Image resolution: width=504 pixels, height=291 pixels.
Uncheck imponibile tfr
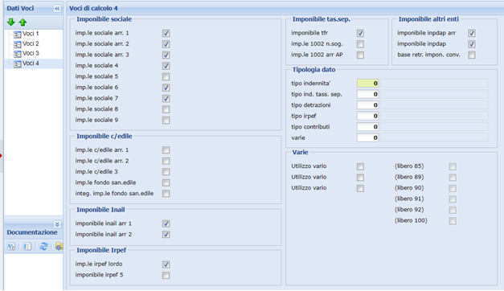click(360, 33)
